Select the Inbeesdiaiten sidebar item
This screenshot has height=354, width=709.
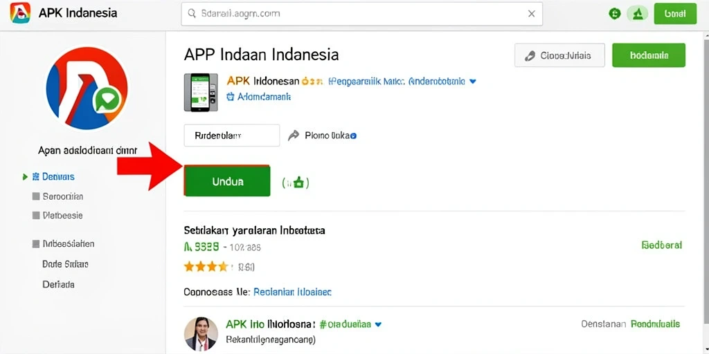coord(69,244)
